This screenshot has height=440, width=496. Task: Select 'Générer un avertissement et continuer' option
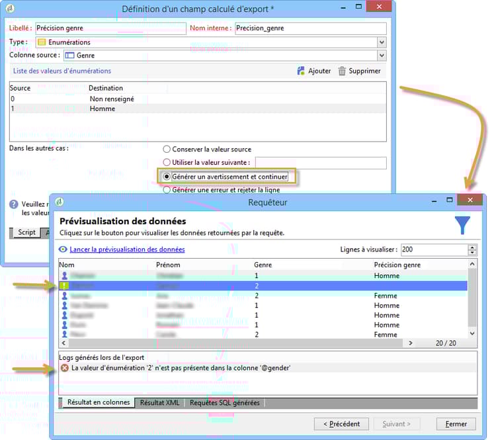click(167, 177)
